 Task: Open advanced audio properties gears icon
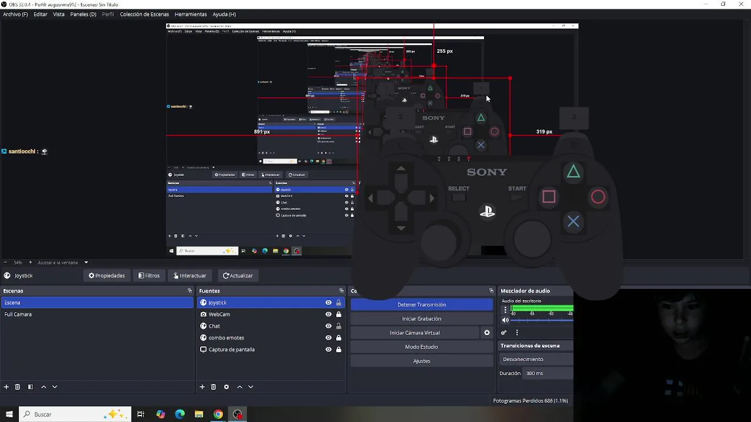(504, 333)
